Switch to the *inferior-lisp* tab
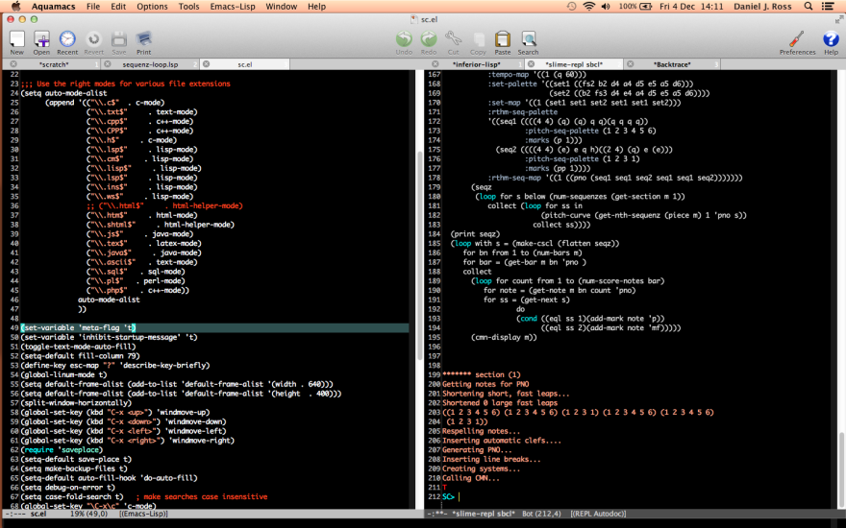Screen dimensions: 846x528 477,64
